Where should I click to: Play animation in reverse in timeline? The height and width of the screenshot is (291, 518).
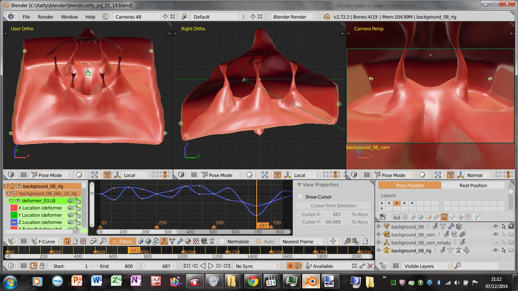tap(203, 266)
